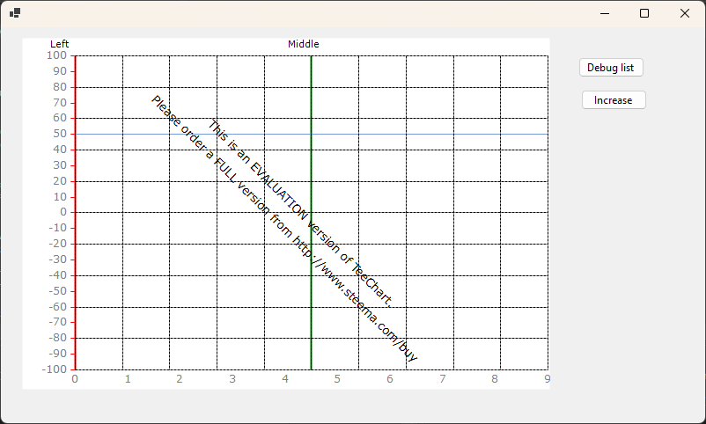Image resolution: width=706 pixels, height=424 pixels.
Task: Click the 100 label on vertical axis
Action: (56, 55)
